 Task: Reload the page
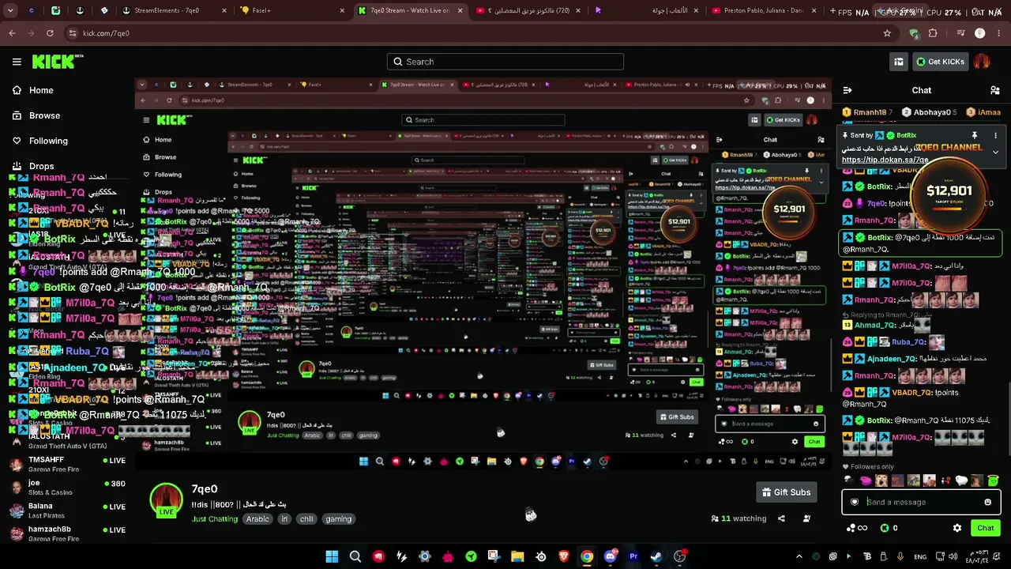click(x=50, y=33)
